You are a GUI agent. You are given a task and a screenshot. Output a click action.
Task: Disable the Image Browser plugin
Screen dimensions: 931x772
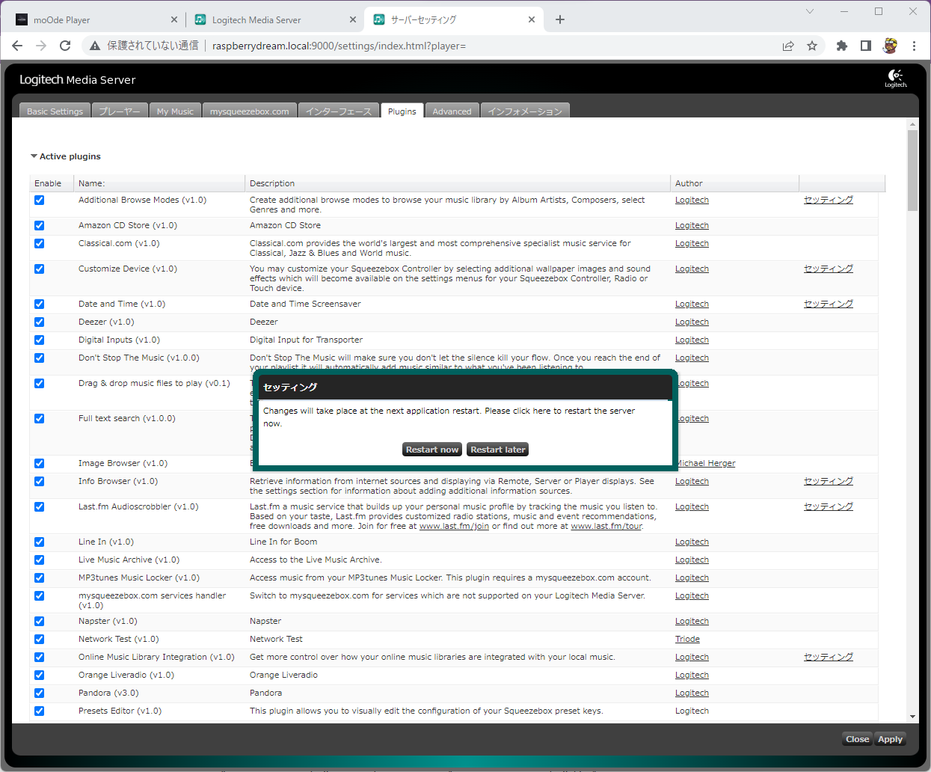[39, 463]
